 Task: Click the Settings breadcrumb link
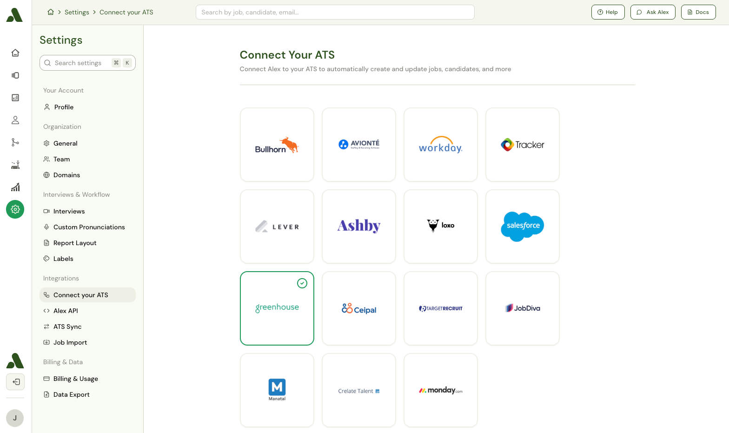[77, 12]
